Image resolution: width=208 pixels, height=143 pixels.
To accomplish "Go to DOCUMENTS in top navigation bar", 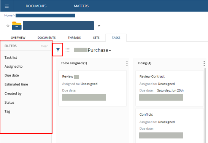I will click(x=36, y=6).
